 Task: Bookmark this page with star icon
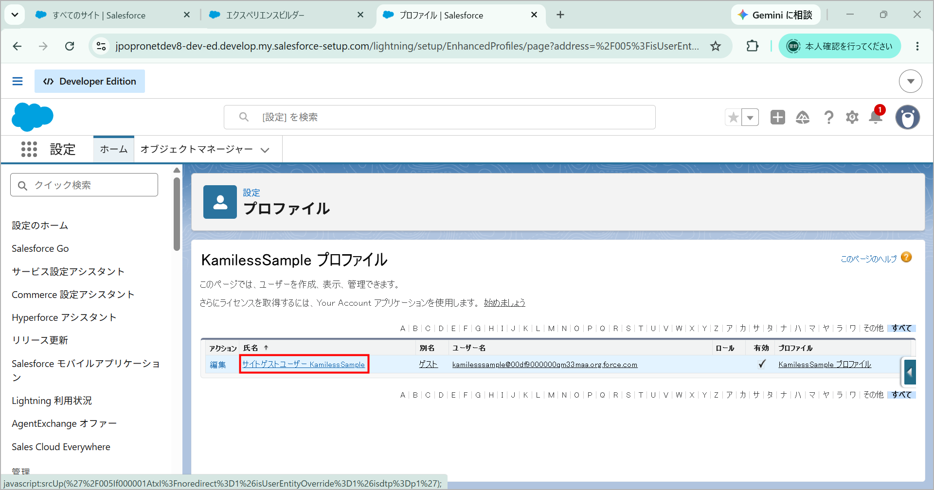(x=716, y=46)
